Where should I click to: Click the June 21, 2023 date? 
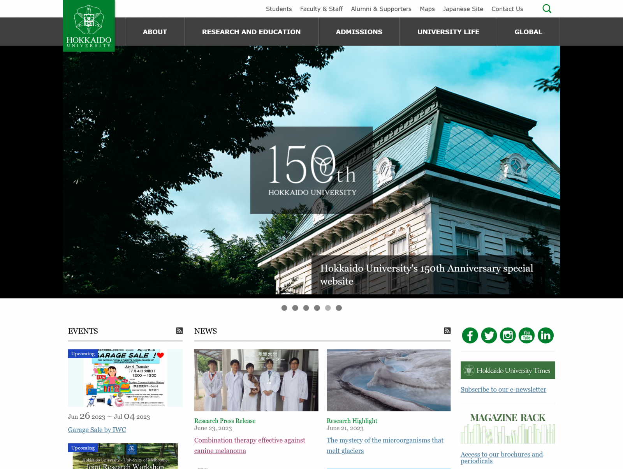[345, 428]
